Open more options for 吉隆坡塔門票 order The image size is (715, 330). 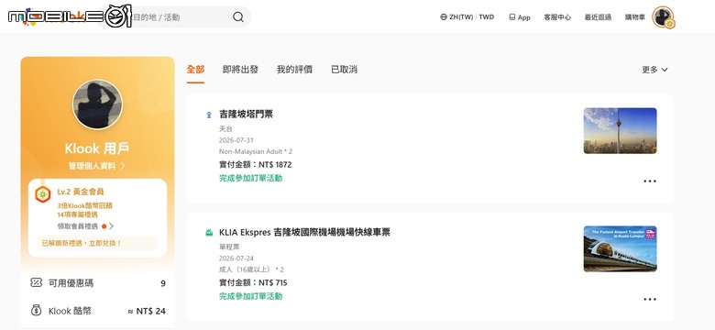650,181
